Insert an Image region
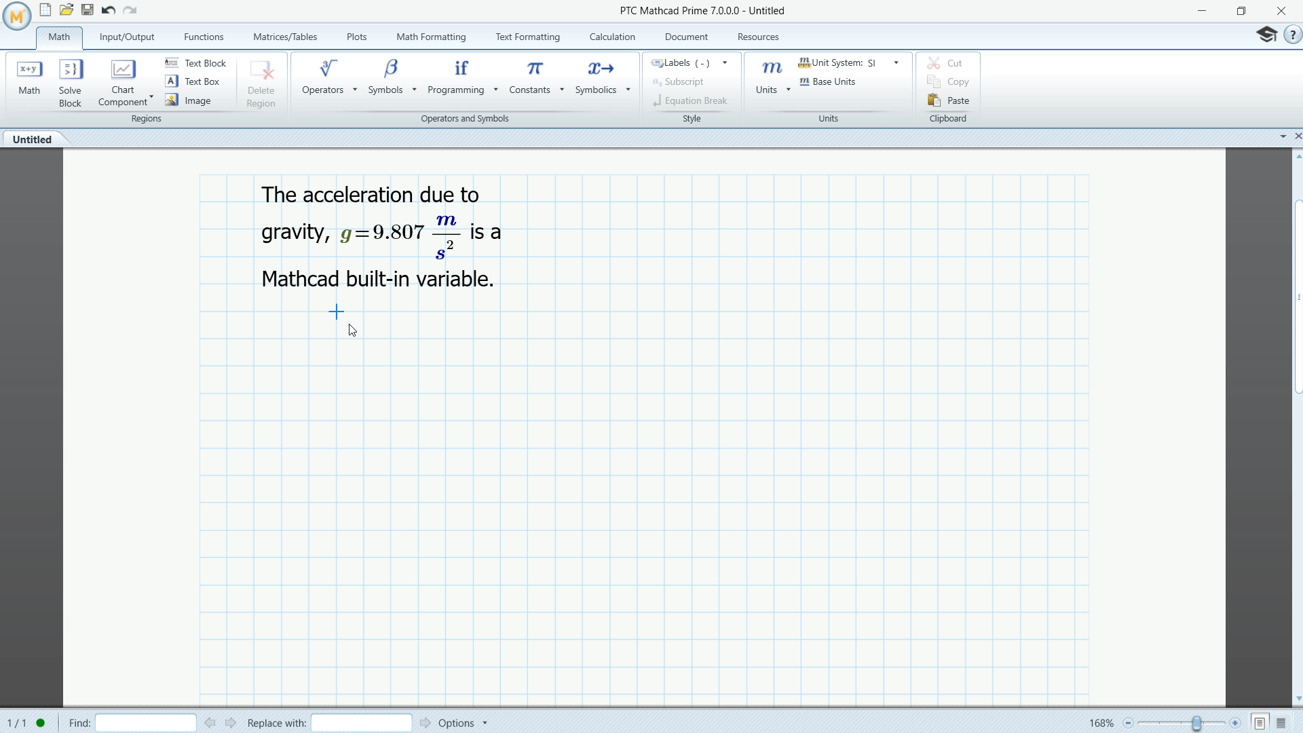Image resolution: width=1303 pixels, height=733 pixels. coord(188,100)
